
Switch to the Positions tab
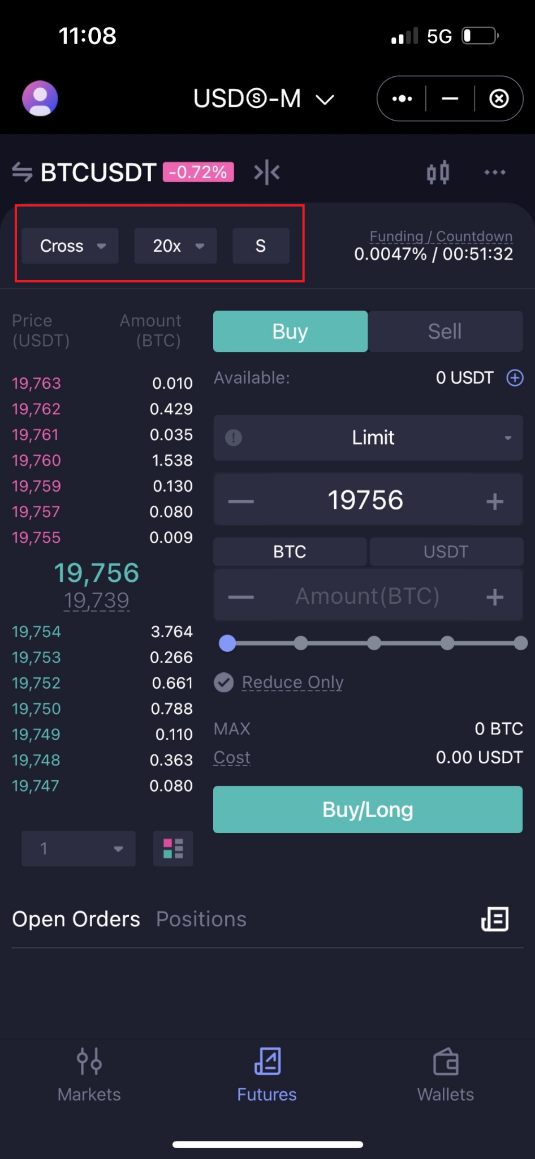pos(201,919)
